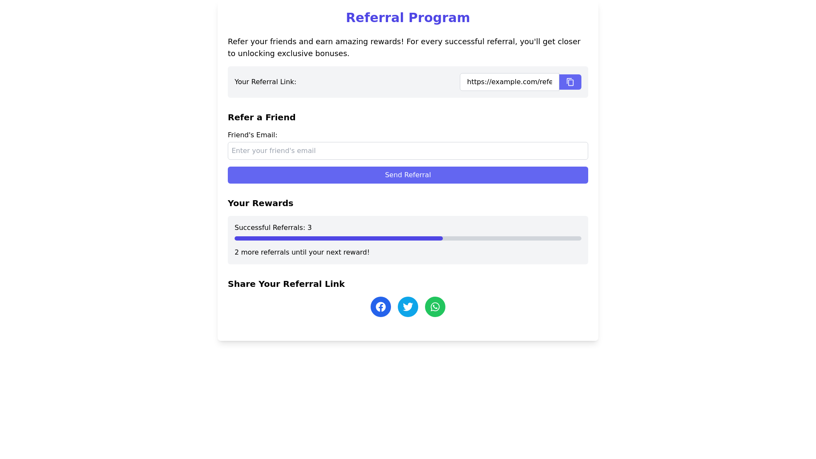Click the "Successful Referrals: 3" text
The width and height of the screenshot is (816, 459).
(273, 228)
